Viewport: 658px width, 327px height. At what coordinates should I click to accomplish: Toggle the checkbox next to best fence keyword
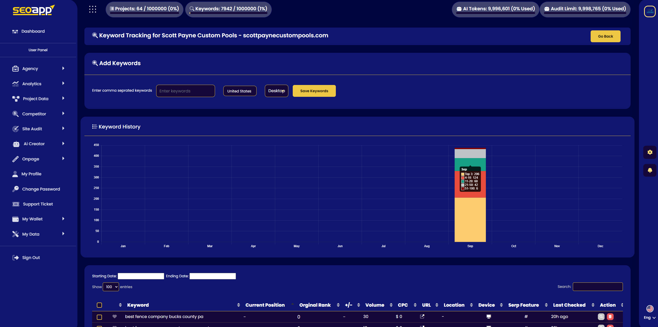(99, 316)
